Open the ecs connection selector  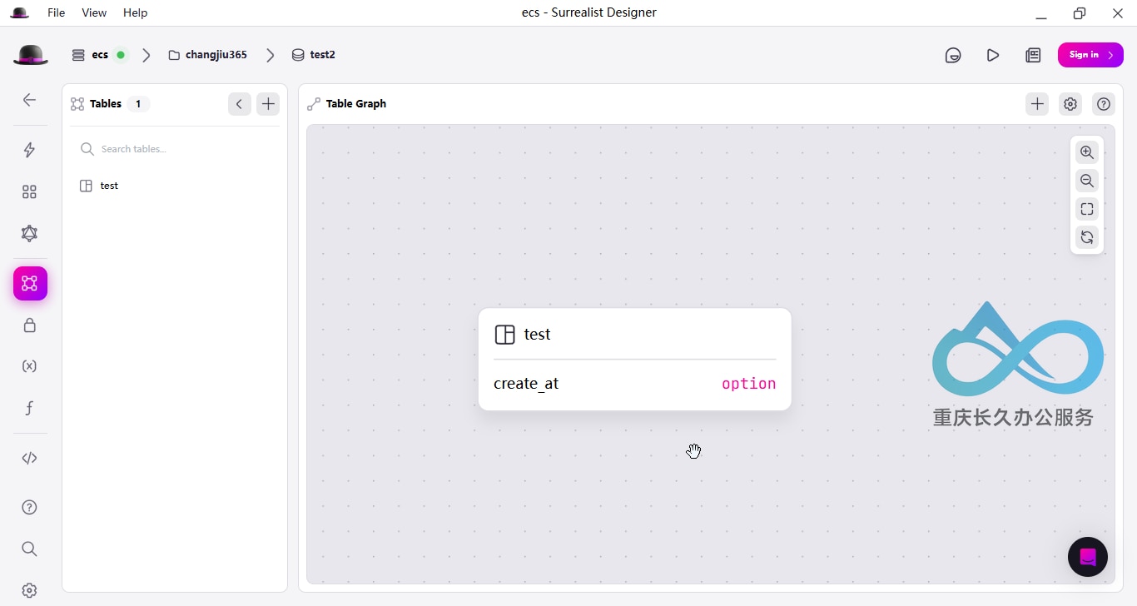pyautogui.click(x=99, y=55)
